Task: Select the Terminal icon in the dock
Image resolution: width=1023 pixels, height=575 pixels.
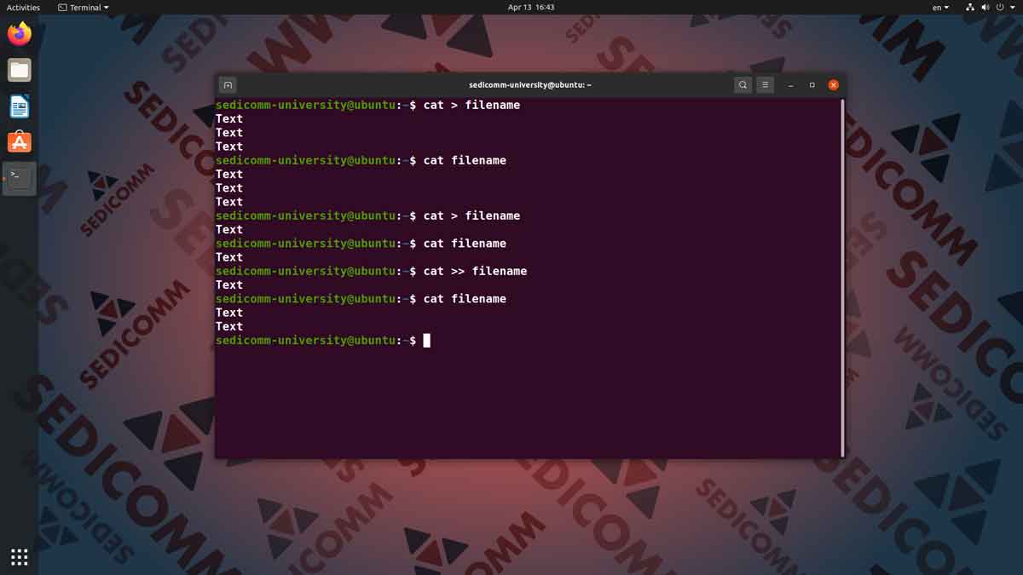Action: tap(19, 178)
